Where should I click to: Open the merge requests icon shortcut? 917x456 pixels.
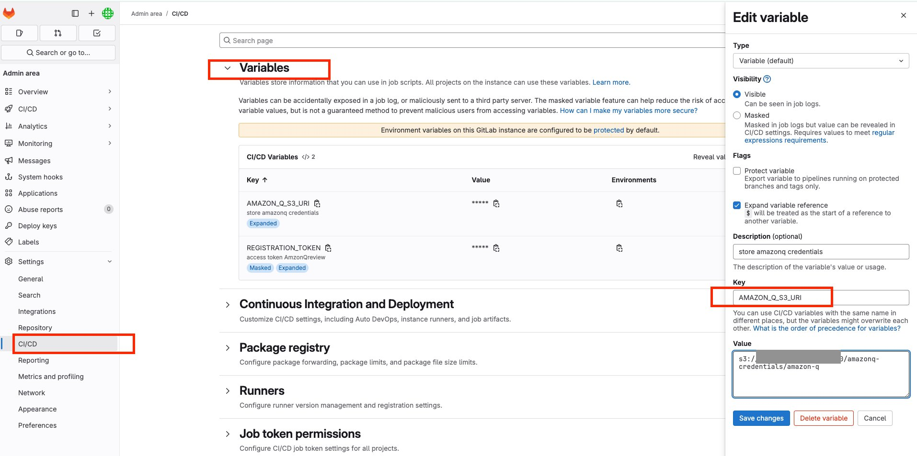pos(58,33)
